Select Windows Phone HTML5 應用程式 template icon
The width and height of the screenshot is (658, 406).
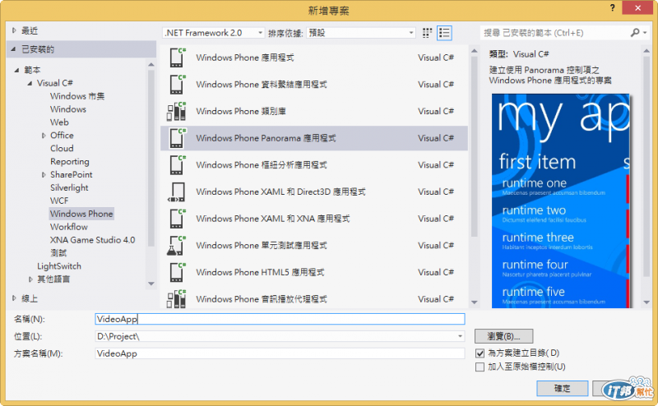tap(178, 272)
